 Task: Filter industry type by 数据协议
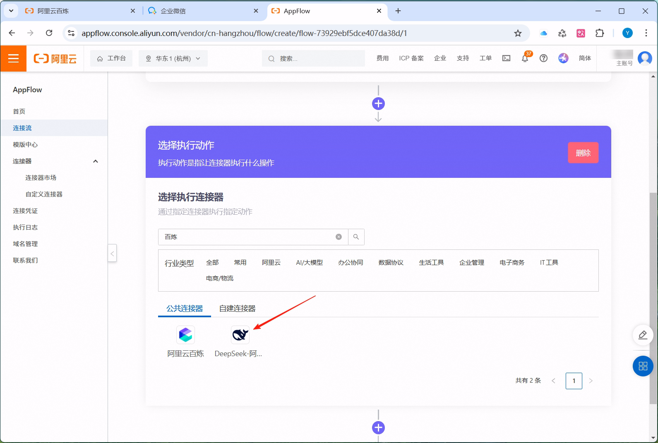[x=391, y=262]
